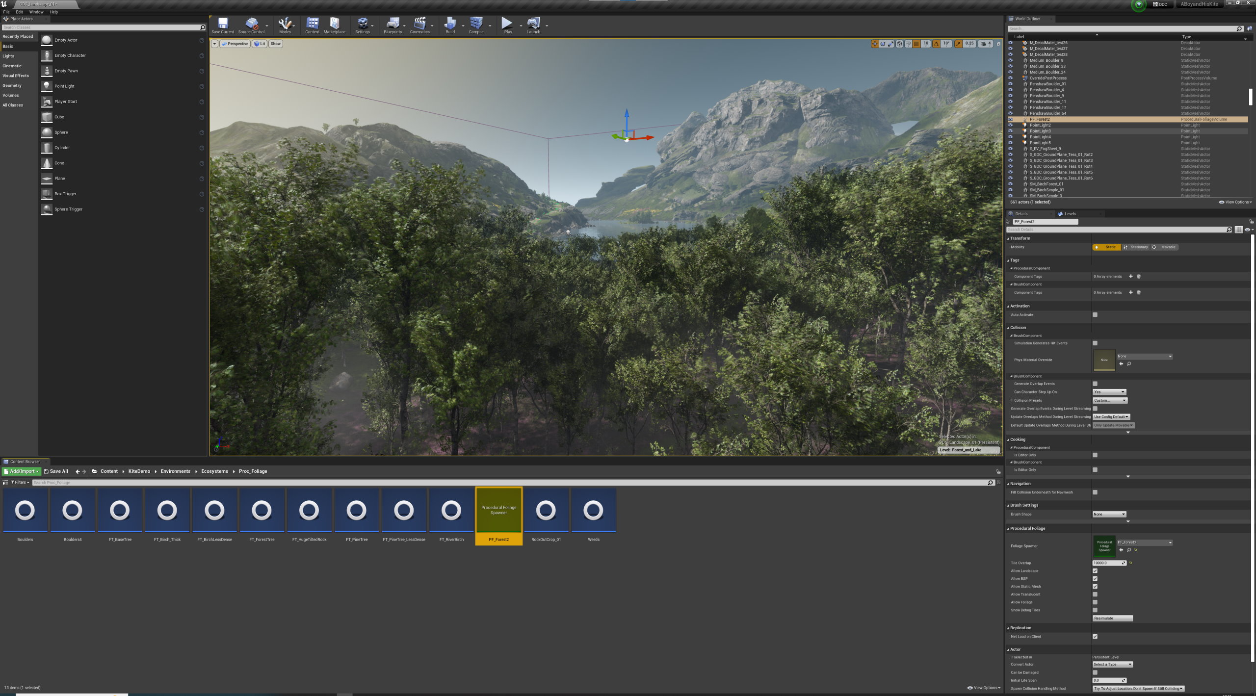Viewport: 1256px width, 696px height.
Task: Open the Edit menu
Action: pyautogui.click(x=19, y=12)
